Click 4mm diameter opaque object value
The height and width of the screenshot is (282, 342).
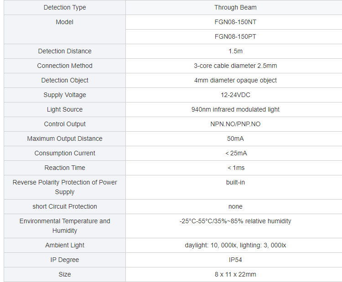(235, 81)
